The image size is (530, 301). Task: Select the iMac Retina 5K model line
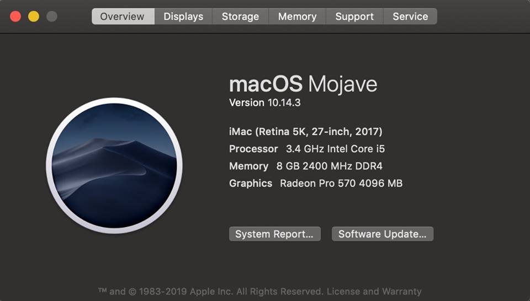305,132
